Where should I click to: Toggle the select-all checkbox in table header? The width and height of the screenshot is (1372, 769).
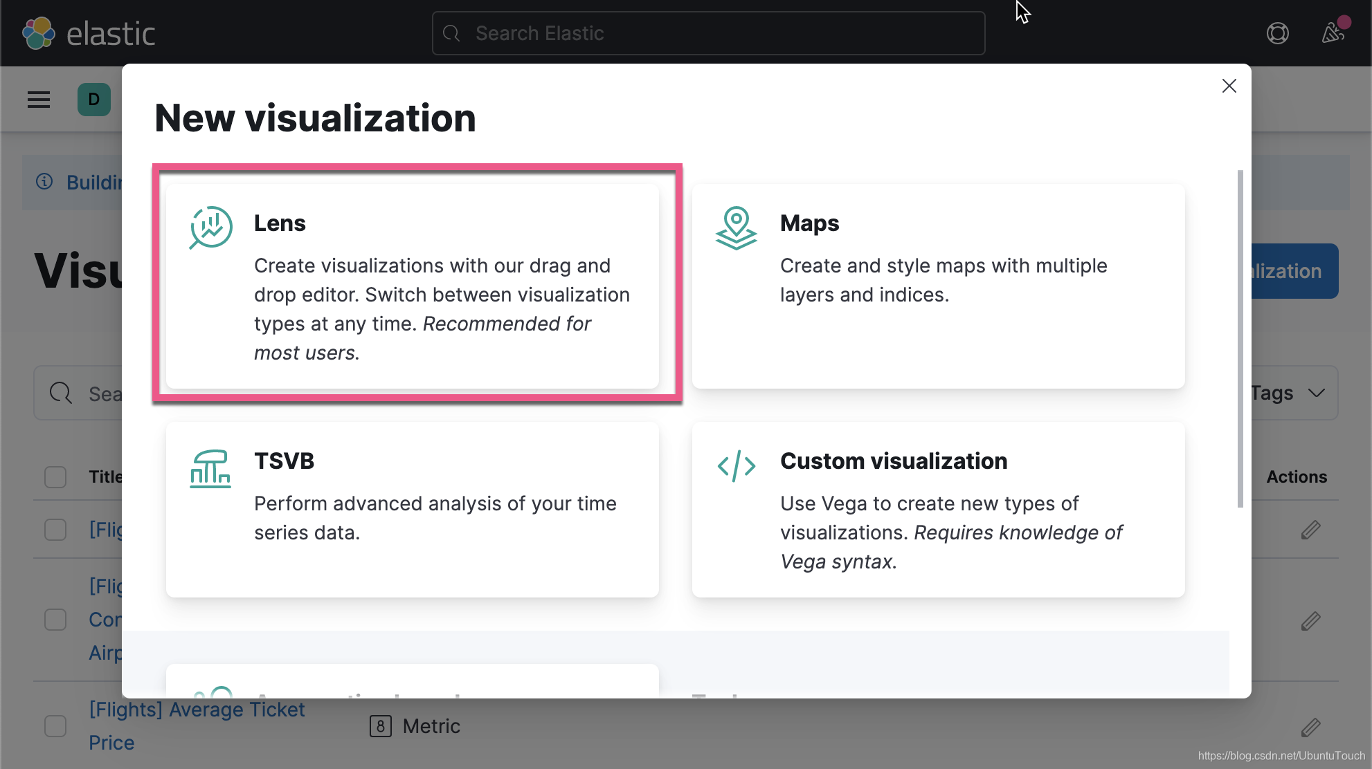[55, 477]
